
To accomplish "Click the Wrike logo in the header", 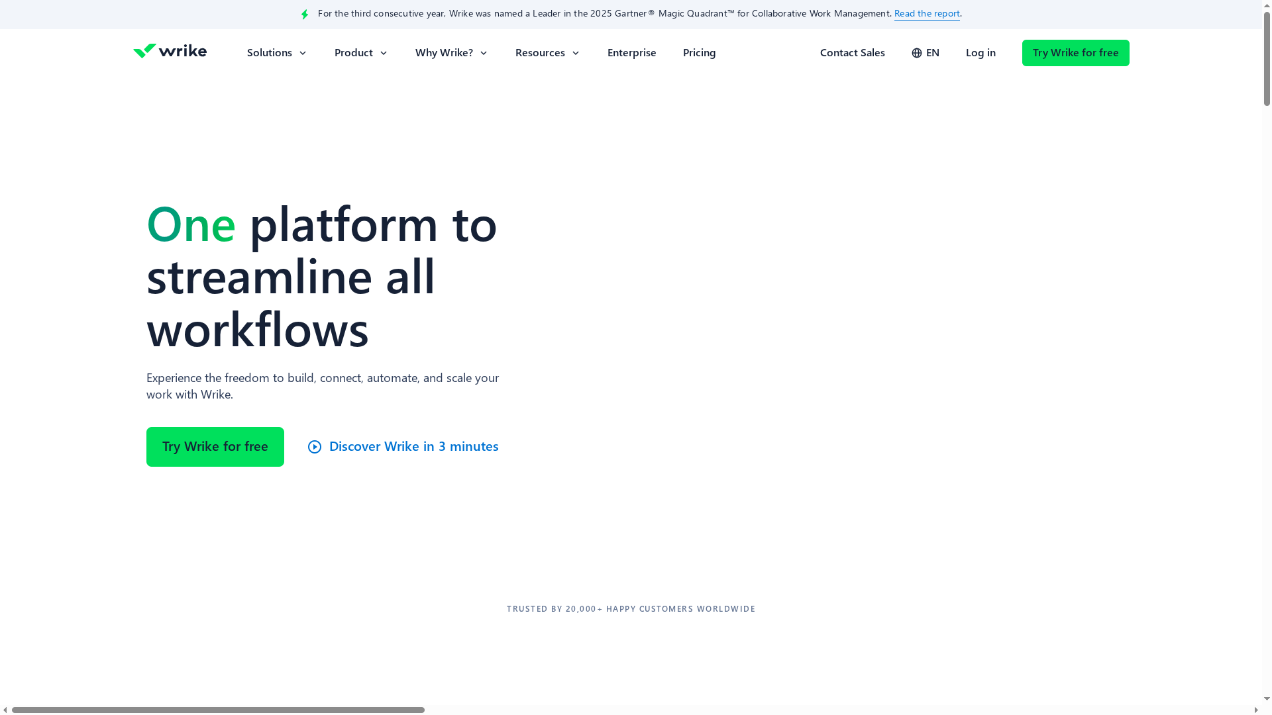I will (x=170, y=51).
